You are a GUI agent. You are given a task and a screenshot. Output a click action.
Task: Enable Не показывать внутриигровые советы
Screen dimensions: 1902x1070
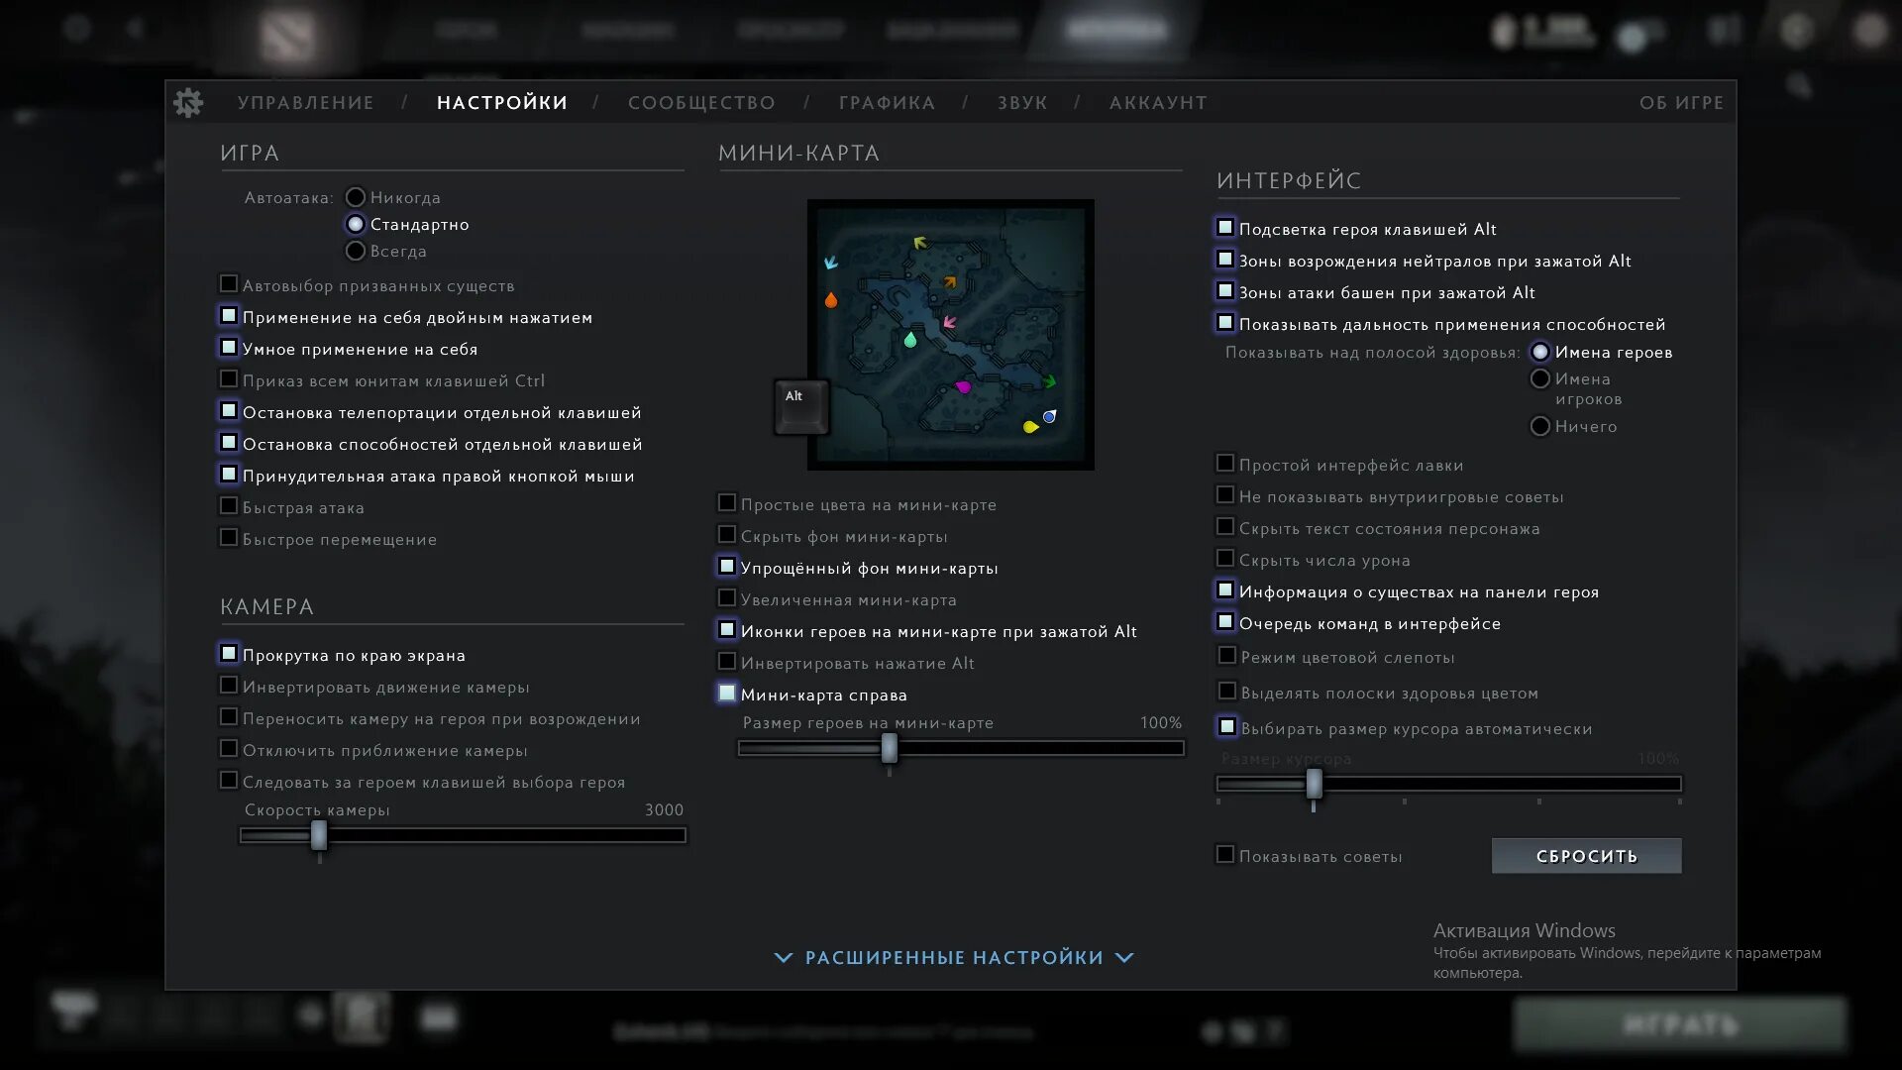pyautogui.click(x=1225, y=495)
